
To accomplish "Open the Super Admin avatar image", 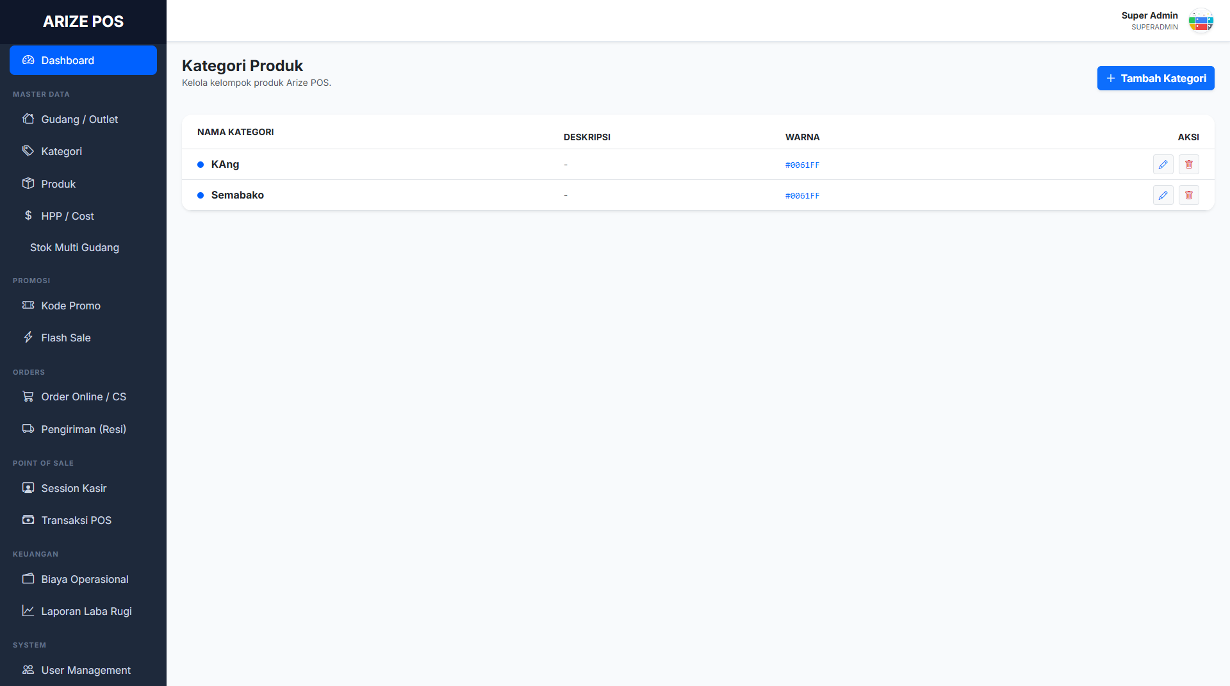I will [x=1201, y=21].
